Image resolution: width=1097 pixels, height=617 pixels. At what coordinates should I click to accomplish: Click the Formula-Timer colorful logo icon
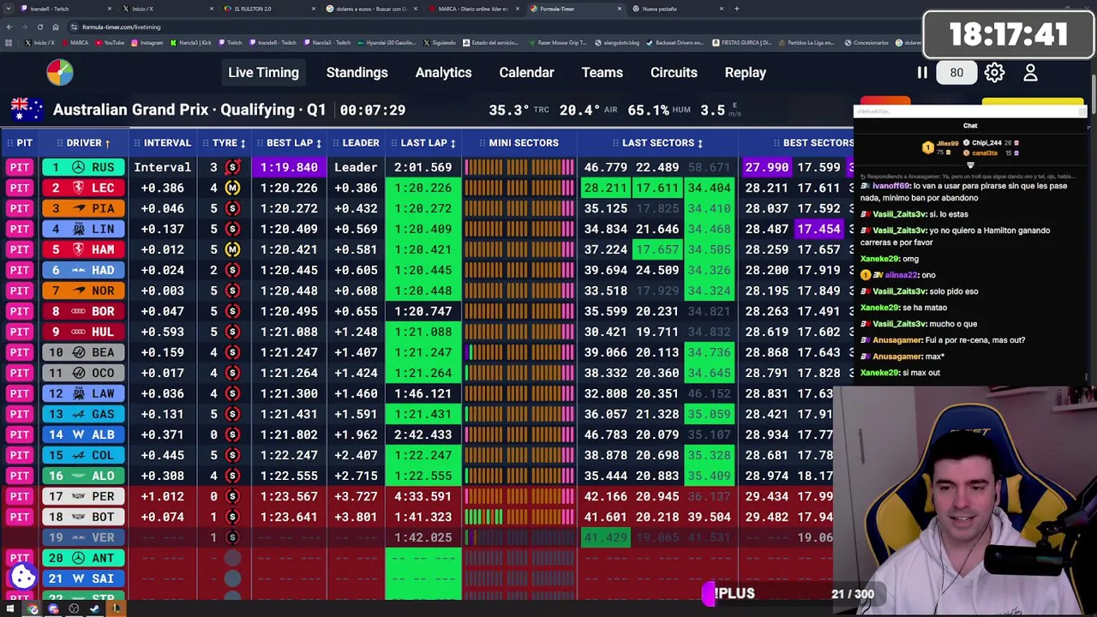(x=60, y=72)
